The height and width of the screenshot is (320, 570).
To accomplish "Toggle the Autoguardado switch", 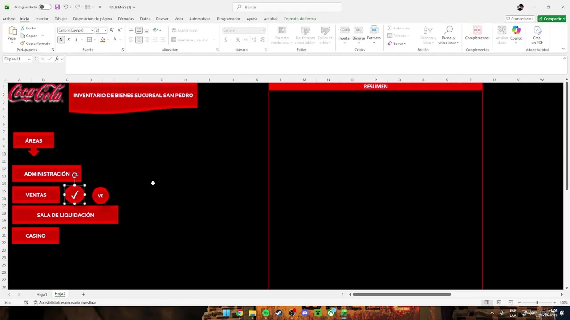I will click(45, 7).
